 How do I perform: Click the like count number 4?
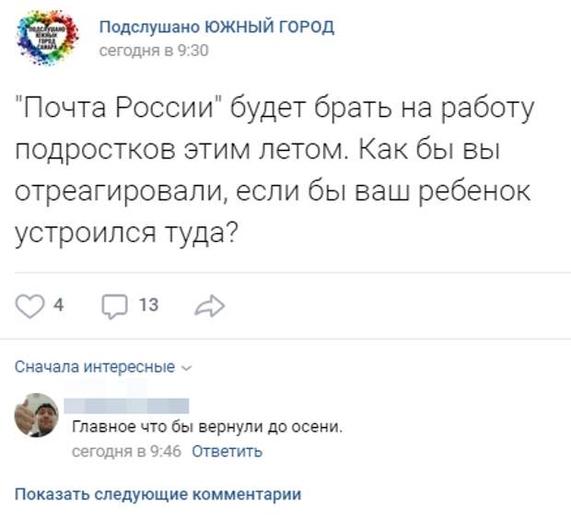pyautogui.click(x=58, y=306)
